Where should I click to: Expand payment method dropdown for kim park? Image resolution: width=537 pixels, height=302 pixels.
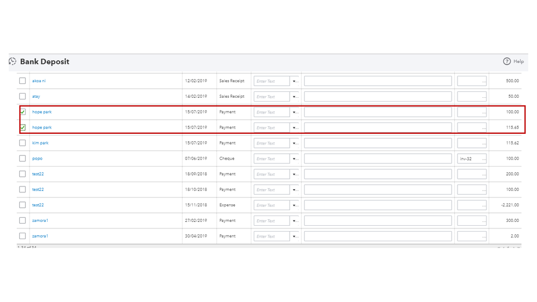[x=295, y=143]
